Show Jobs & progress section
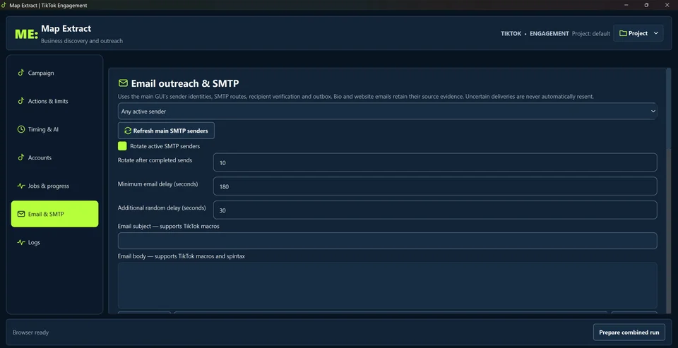The width and height of the screenshot is (678, 348). click(x=54, y=186)
